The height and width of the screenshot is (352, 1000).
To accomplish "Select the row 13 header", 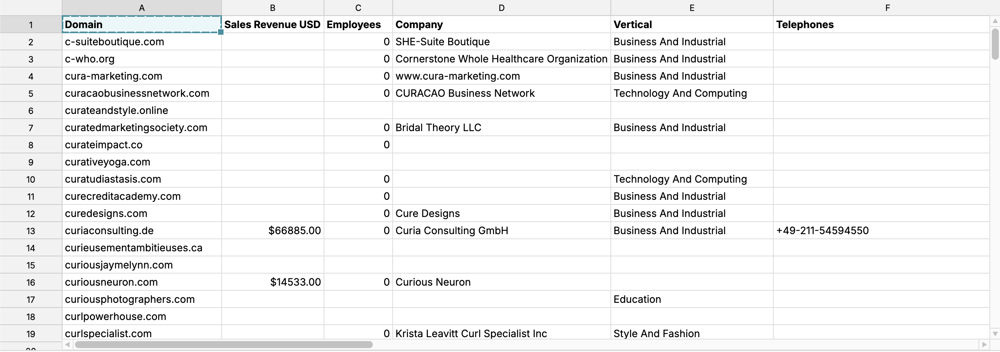I will point(31,231).
